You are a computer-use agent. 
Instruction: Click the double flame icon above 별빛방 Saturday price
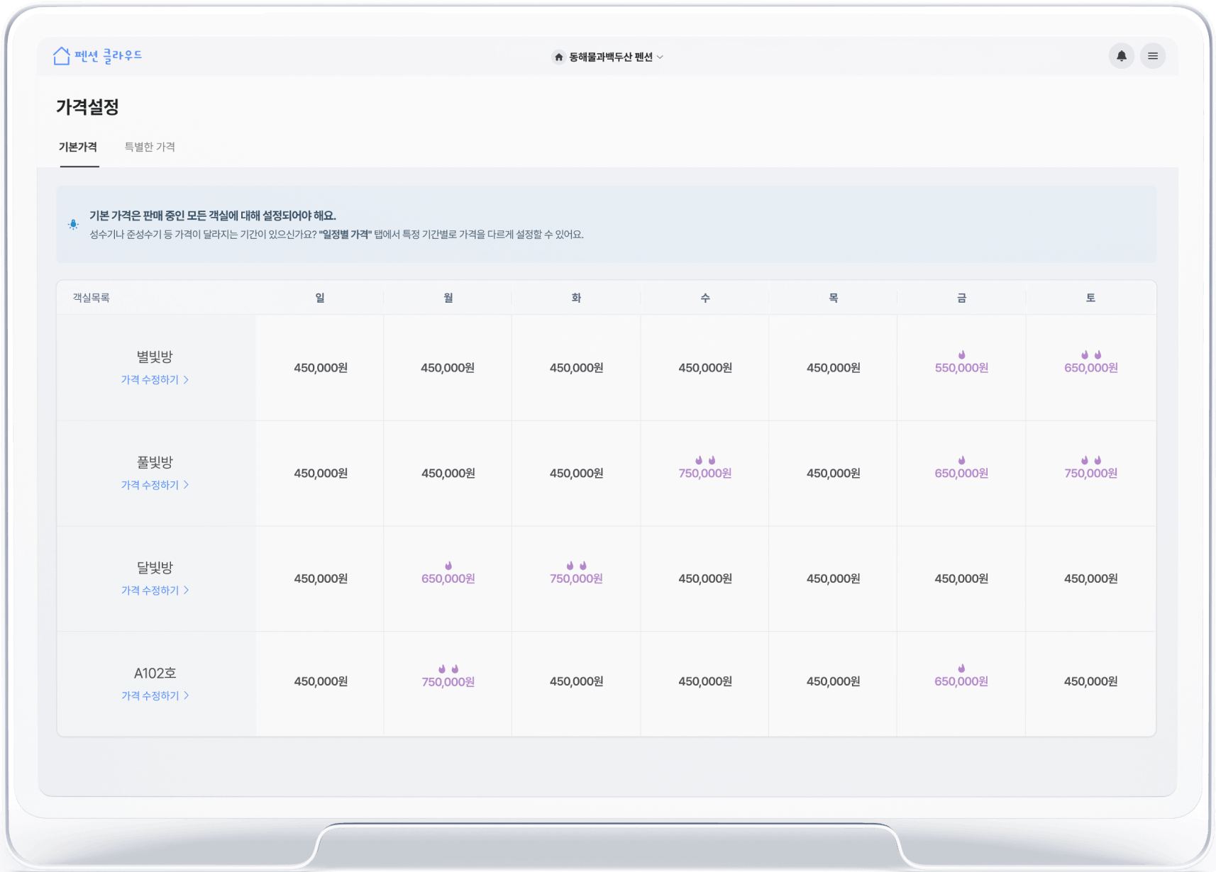coord(1090,354)
